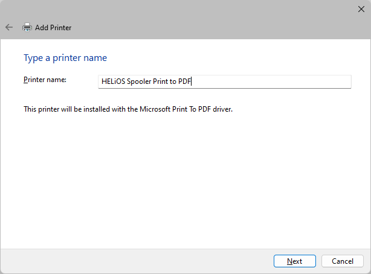Click the 'Type a printer name' heading

pyautogui.click(x=65, y=58)
